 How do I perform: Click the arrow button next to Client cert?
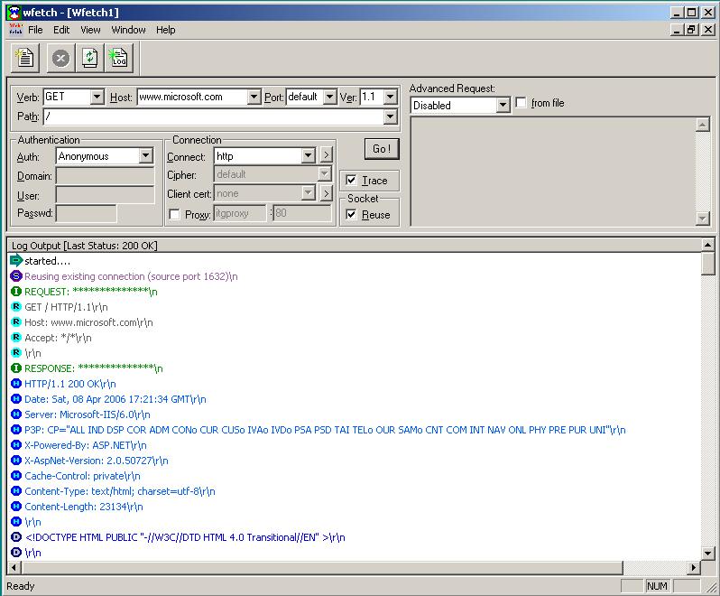click(326, 193)
